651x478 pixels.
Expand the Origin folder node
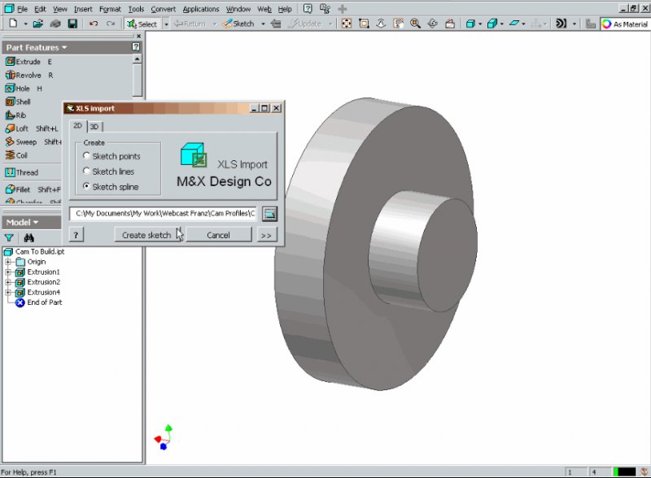(x=8, y=262)
